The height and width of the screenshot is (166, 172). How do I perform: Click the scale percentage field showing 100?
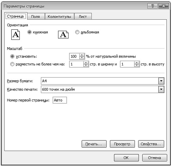coord(74,56)
